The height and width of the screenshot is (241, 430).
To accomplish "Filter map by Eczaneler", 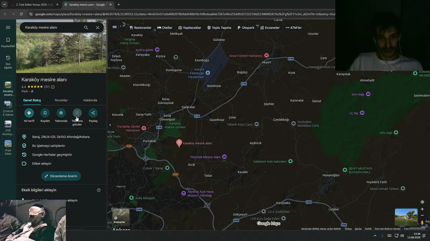I will (x=270, y=28).
